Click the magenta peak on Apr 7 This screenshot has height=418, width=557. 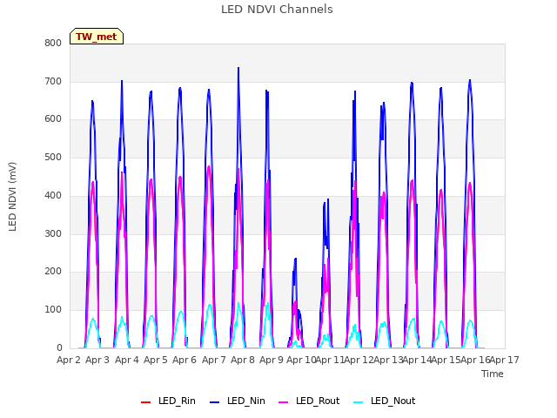coord(209,166)
